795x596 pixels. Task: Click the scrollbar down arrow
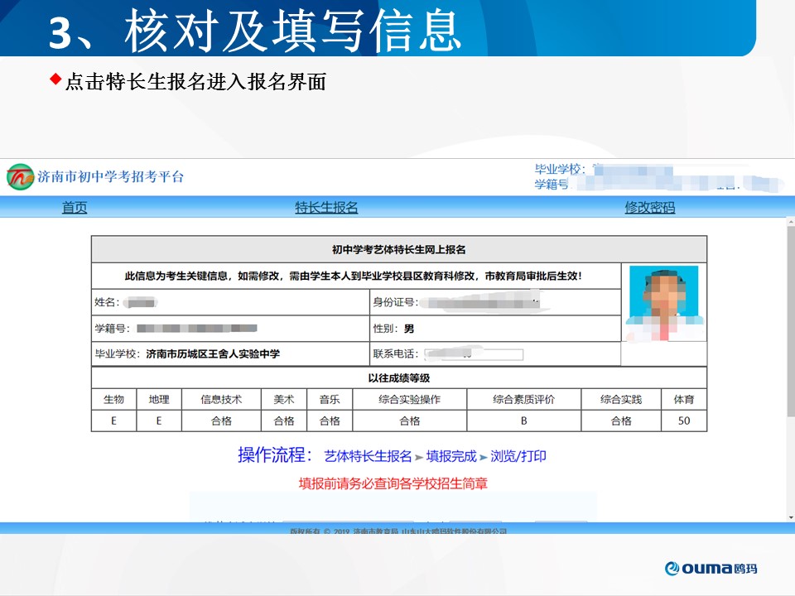point(790,517)
